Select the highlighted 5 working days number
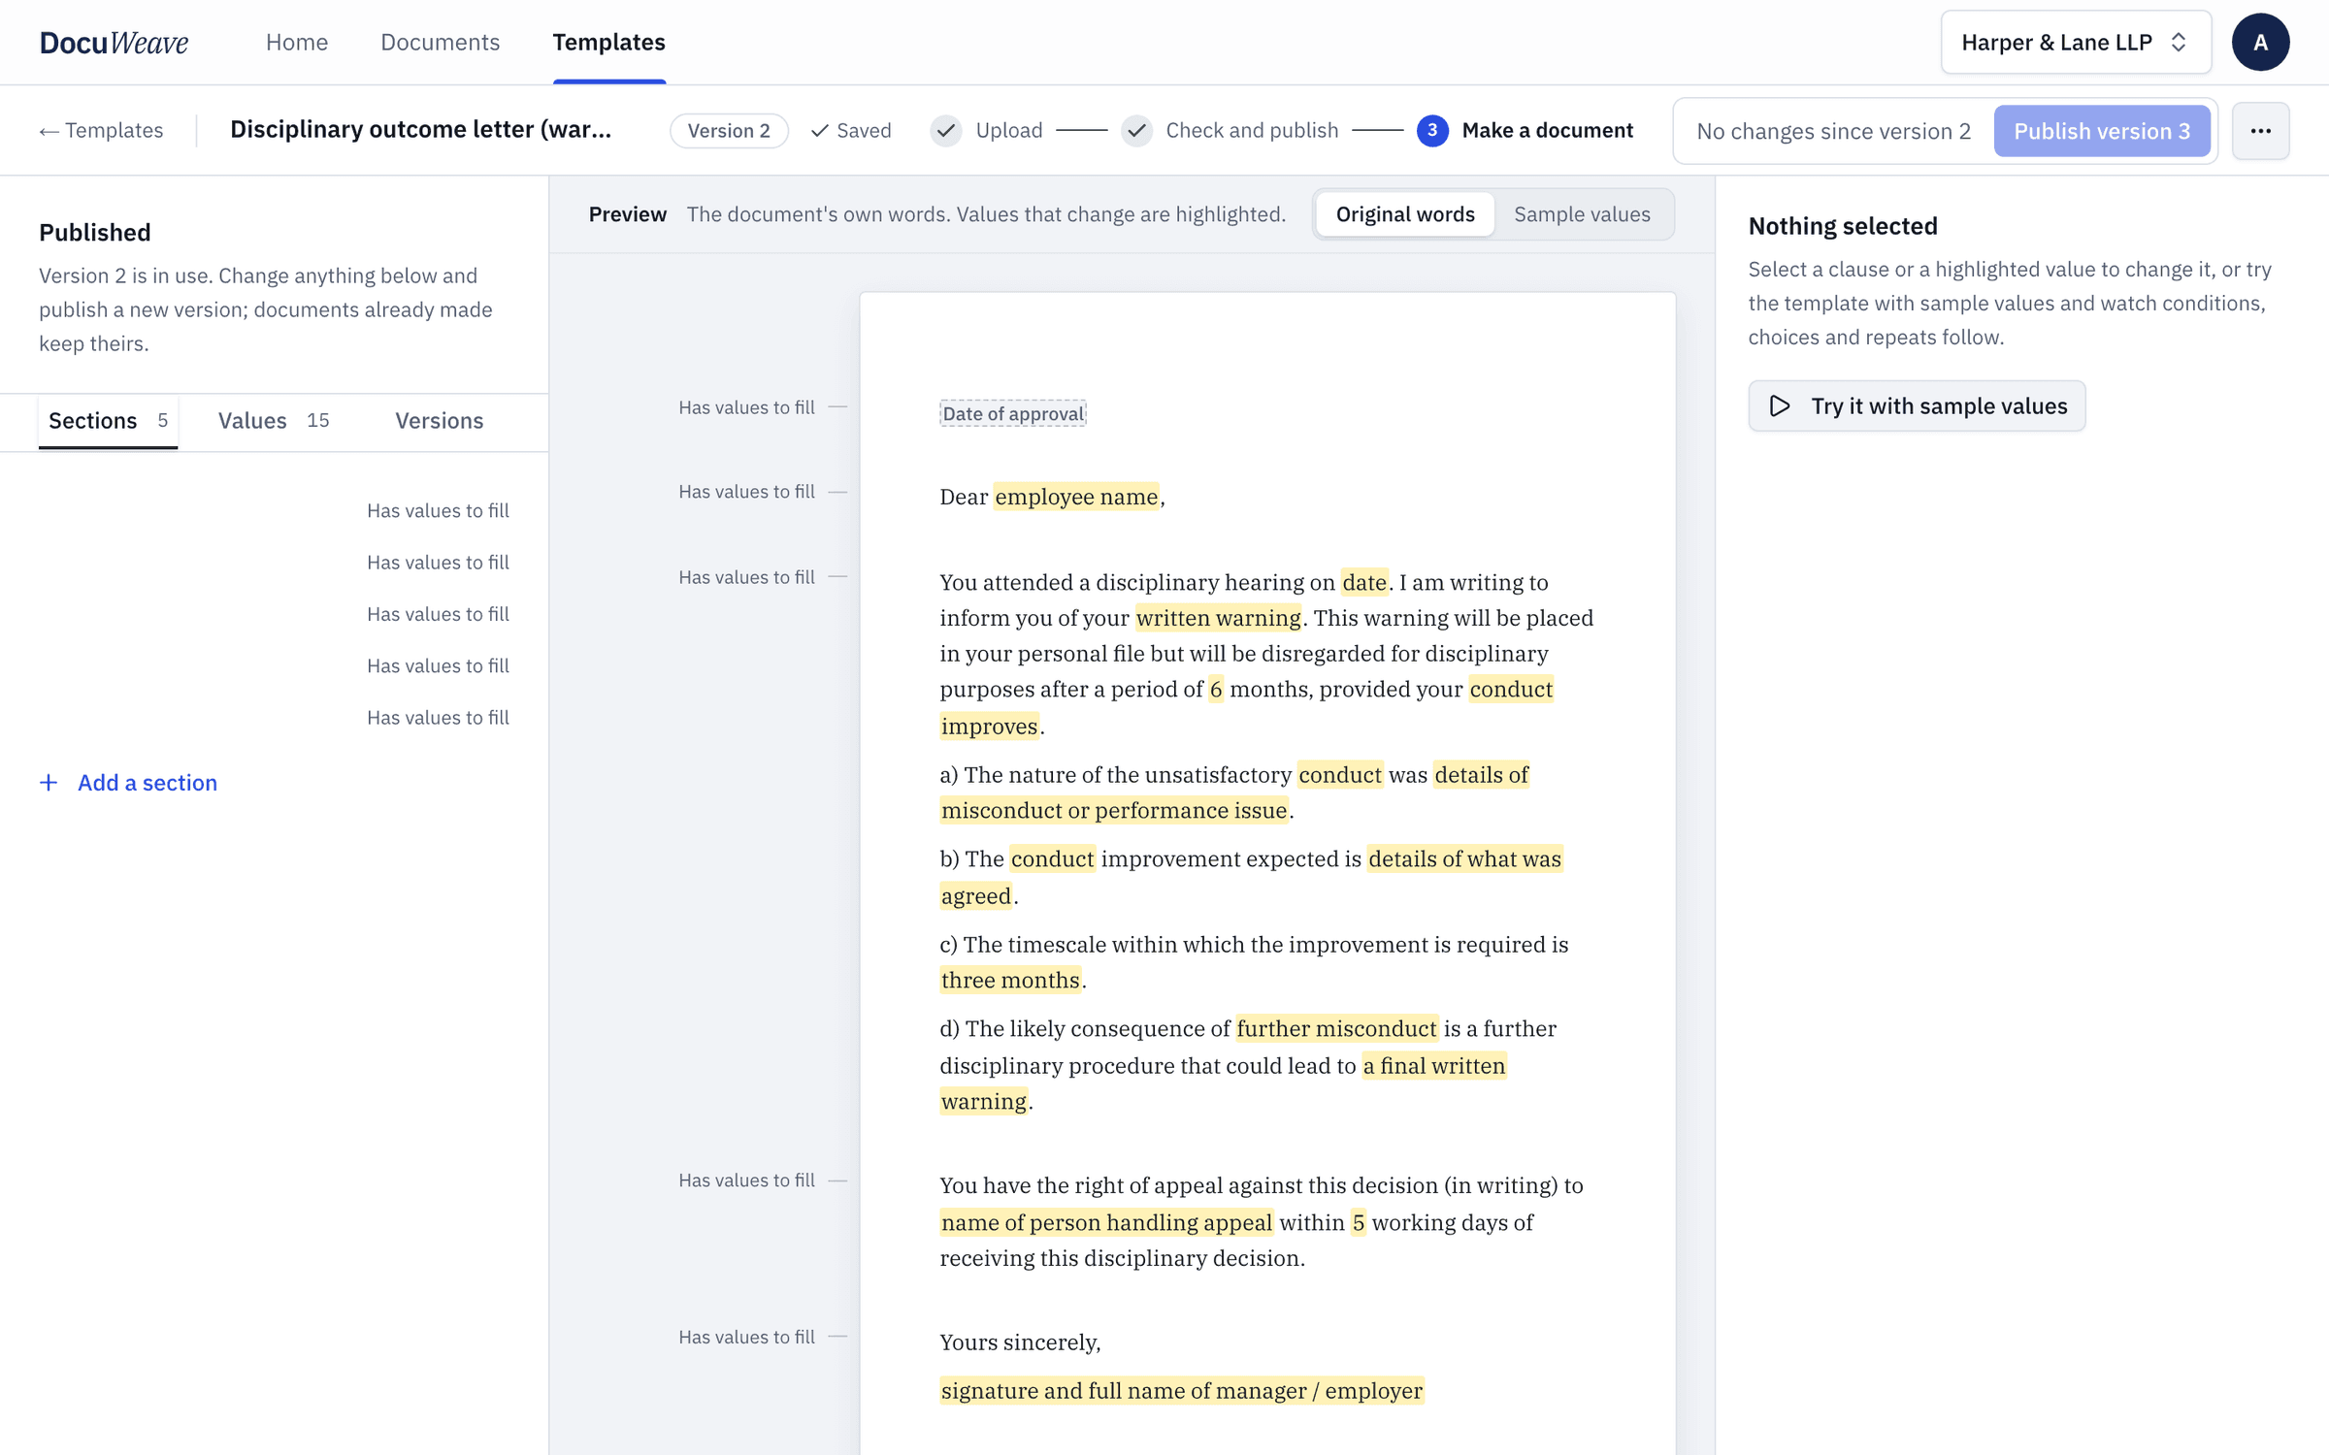 pos(1359,1223)
